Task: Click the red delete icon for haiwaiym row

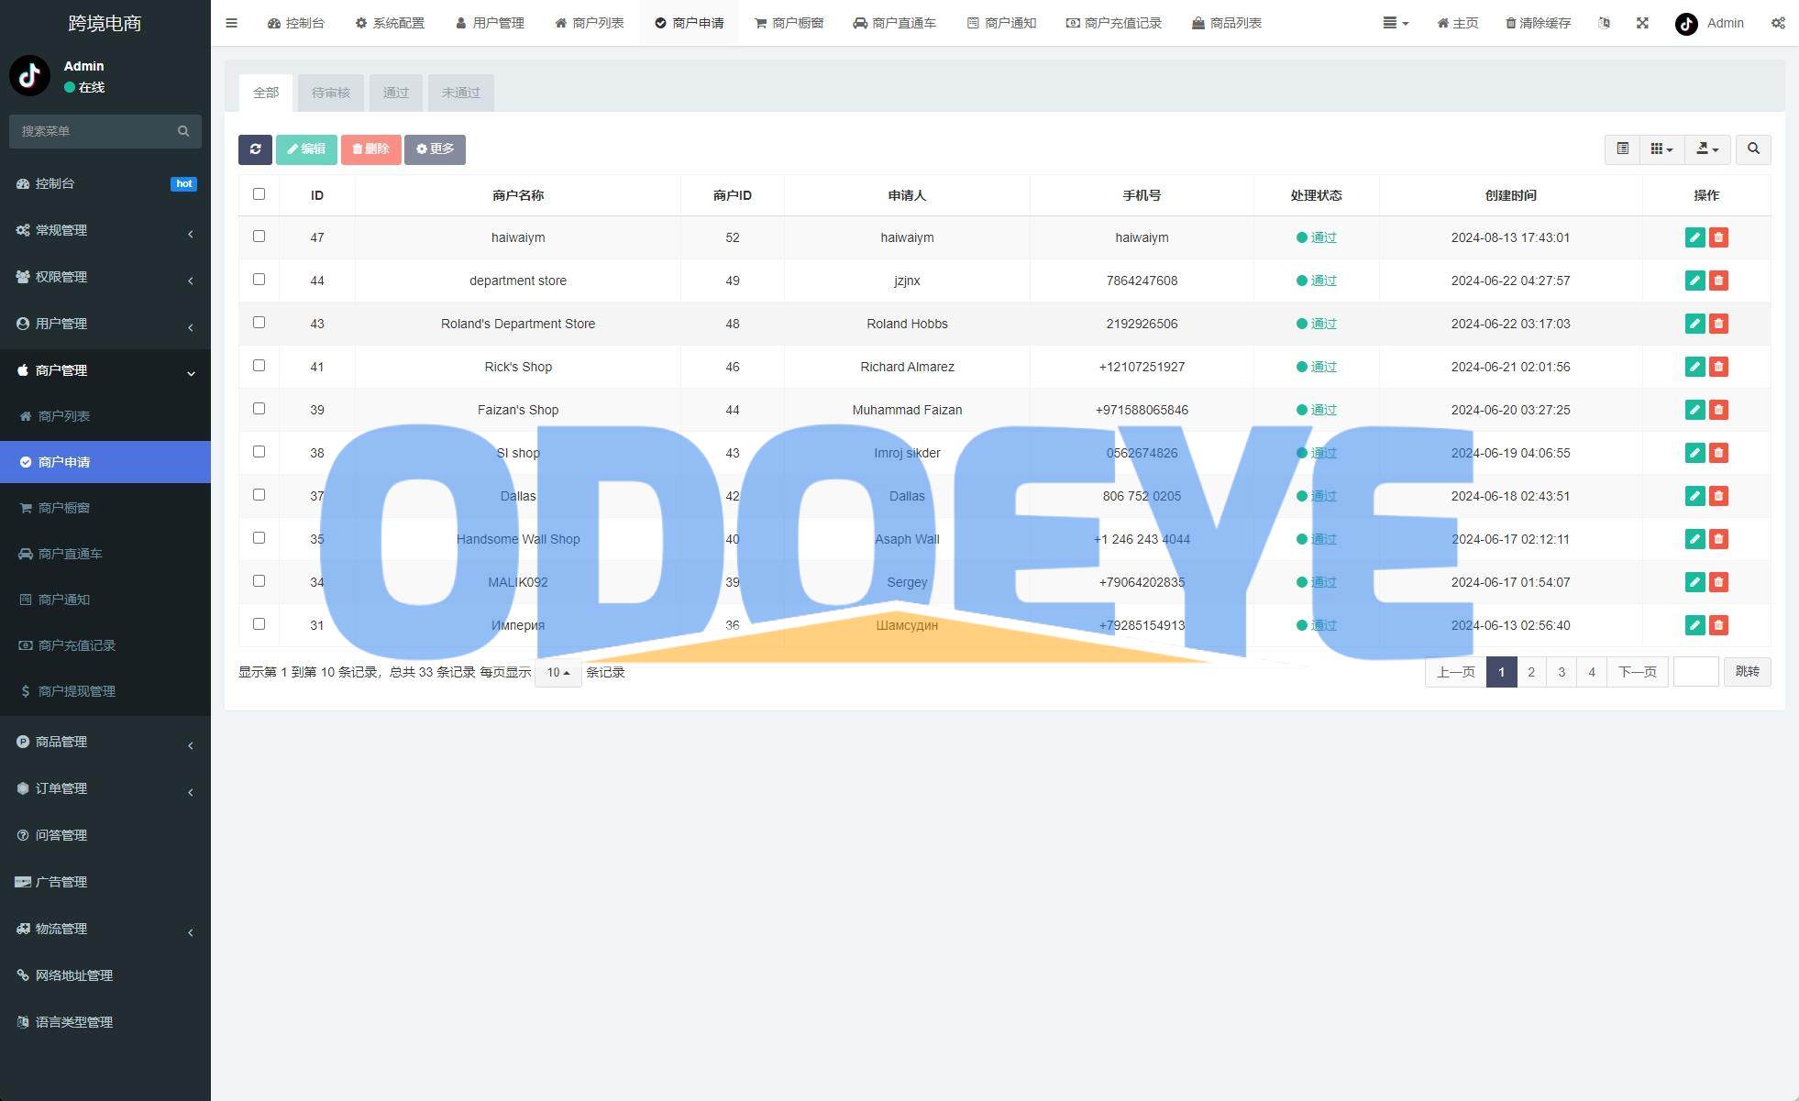Action: coord(1718,237)
